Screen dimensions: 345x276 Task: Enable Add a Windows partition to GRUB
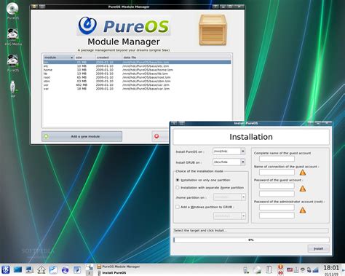pos(178,207)
